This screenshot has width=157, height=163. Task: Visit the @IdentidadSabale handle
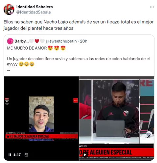(34, 12)
